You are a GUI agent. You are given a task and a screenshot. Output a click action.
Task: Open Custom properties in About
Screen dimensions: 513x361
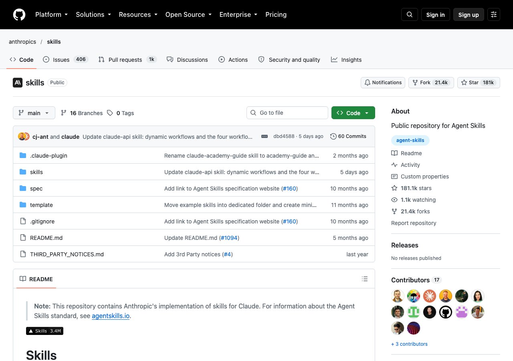pos(420,176)
